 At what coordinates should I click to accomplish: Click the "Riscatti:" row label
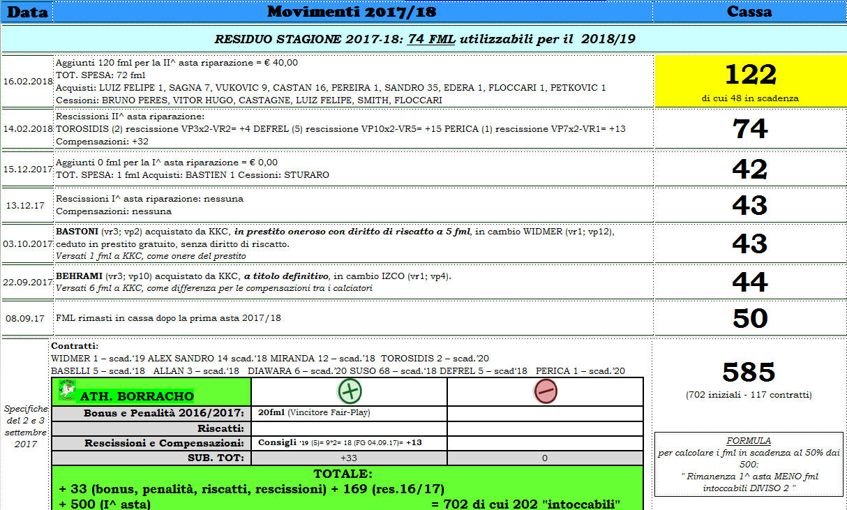coord(220,428)
